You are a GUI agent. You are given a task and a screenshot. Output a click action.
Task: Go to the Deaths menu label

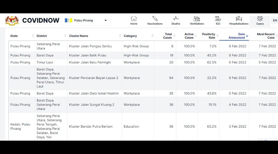tap(176, 24)
